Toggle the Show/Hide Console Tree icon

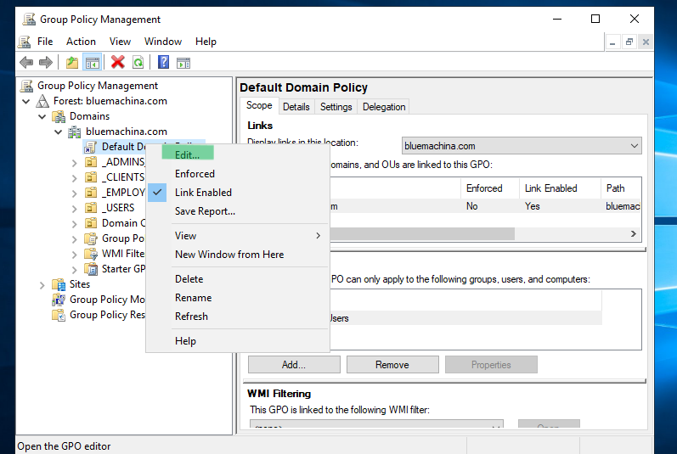[93, 63]
